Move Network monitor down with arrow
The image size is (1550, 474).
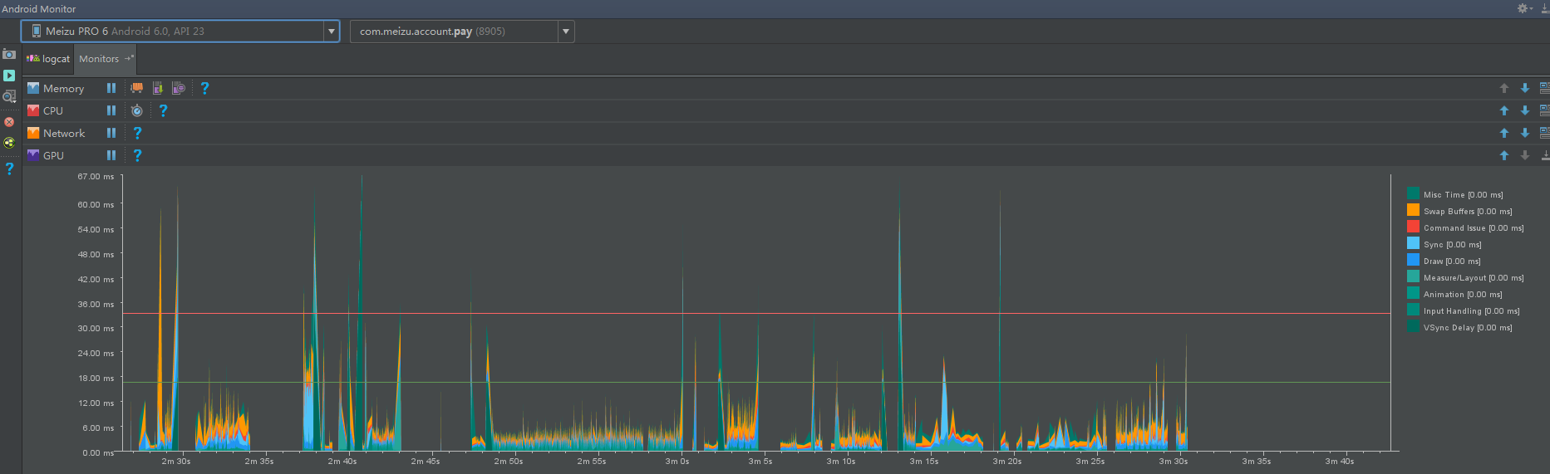point(1525,133)
